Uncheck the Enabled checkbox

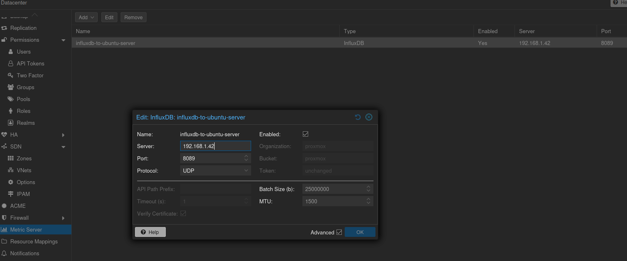click(x=305, y=134)
